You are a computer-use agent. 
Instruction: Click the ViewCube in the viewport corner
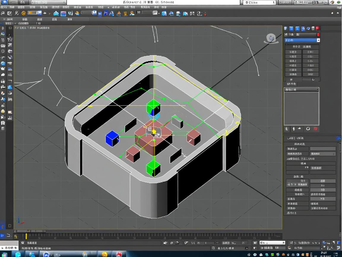(x=271, y=38)
